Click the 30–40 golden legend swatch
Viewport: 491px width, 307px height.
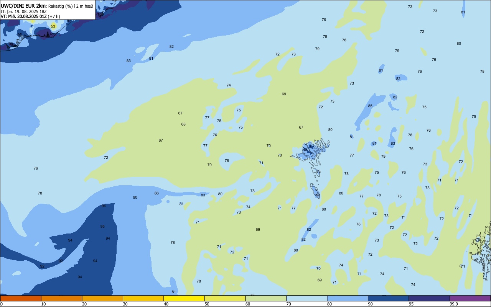(x=143, y=298)
